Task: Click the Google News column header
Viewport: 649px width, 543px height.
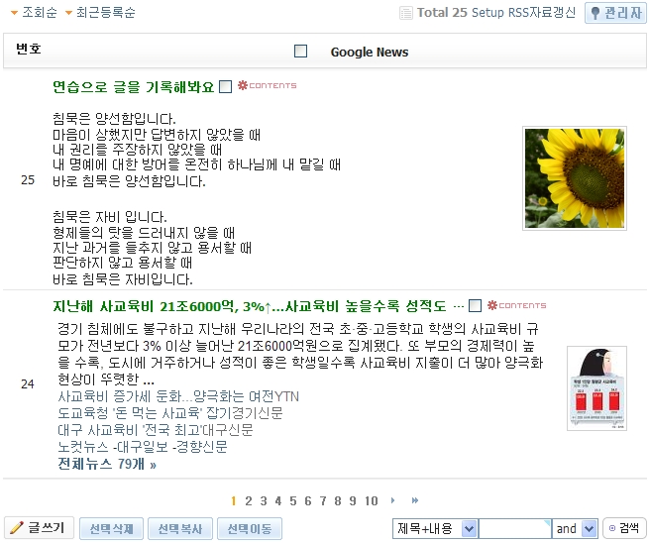Action: point(370,52)
